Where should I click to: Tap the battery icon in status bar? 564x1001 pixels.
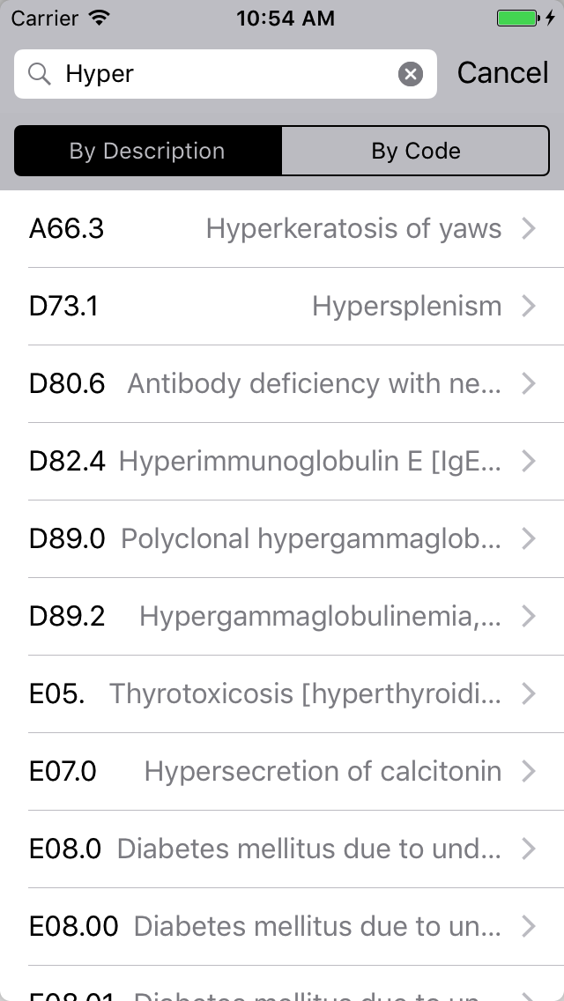[x=519, y=18]
